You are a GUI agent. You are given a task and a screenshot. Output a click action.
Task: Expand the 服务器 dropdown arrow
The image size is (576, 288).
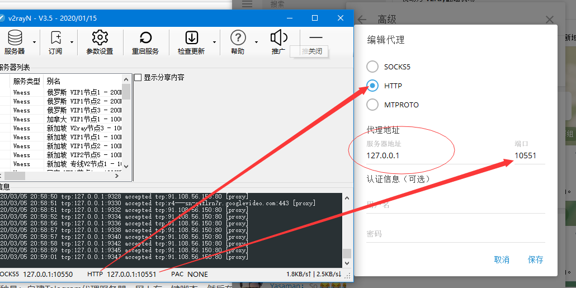point(34,43)
